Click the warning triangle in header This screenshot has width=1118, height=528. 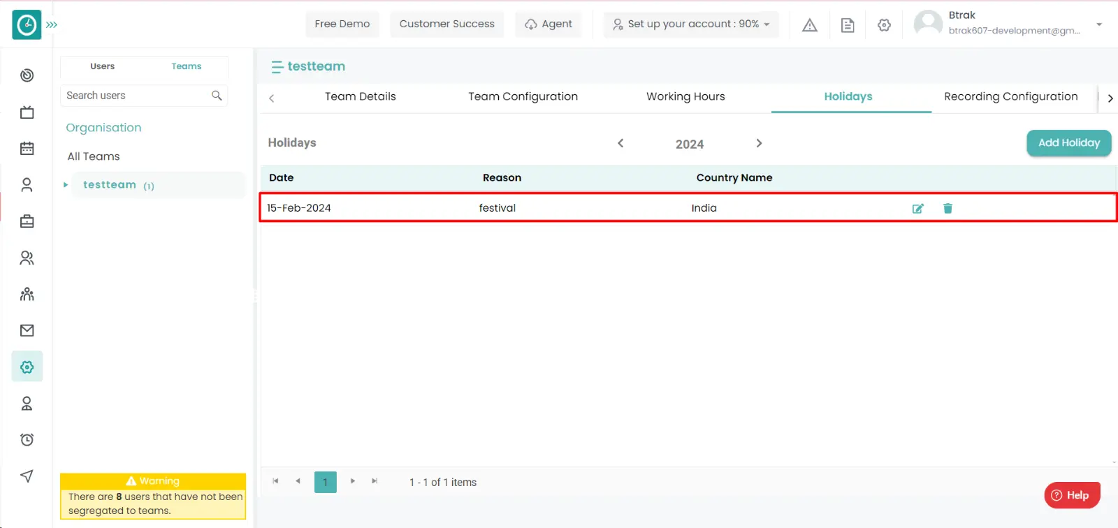tap(810, 25)
